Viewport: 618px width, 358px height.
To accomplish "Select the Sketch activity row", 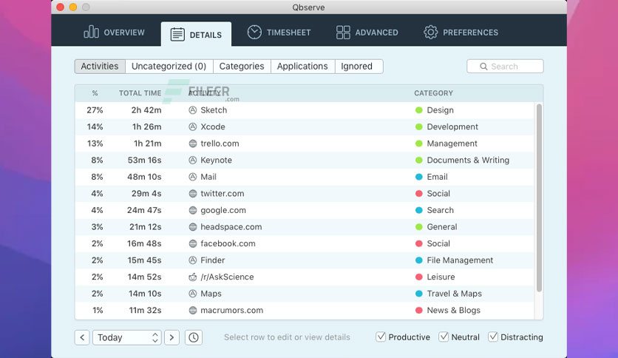I will 305,110.
